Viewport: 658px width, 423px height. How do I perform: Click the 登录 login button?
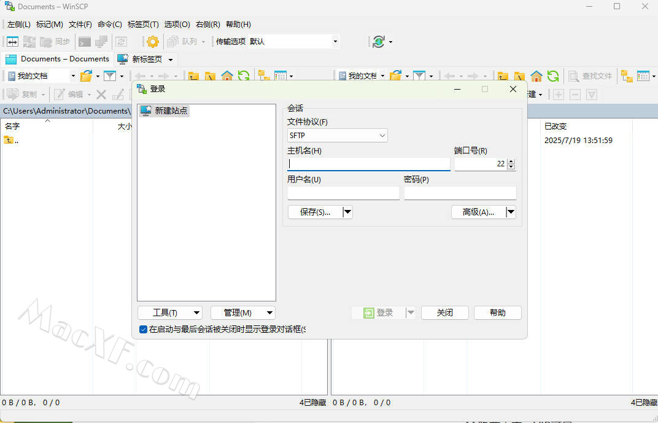(379, 312)
